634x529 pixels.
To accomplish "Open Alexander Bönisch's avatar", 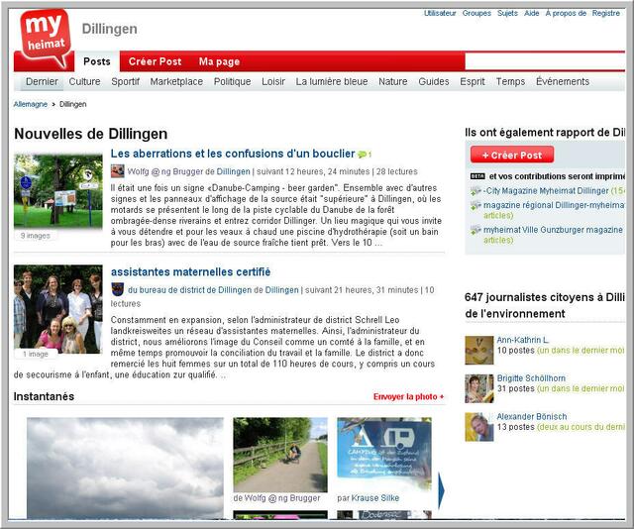I will (x=479, y=427).
